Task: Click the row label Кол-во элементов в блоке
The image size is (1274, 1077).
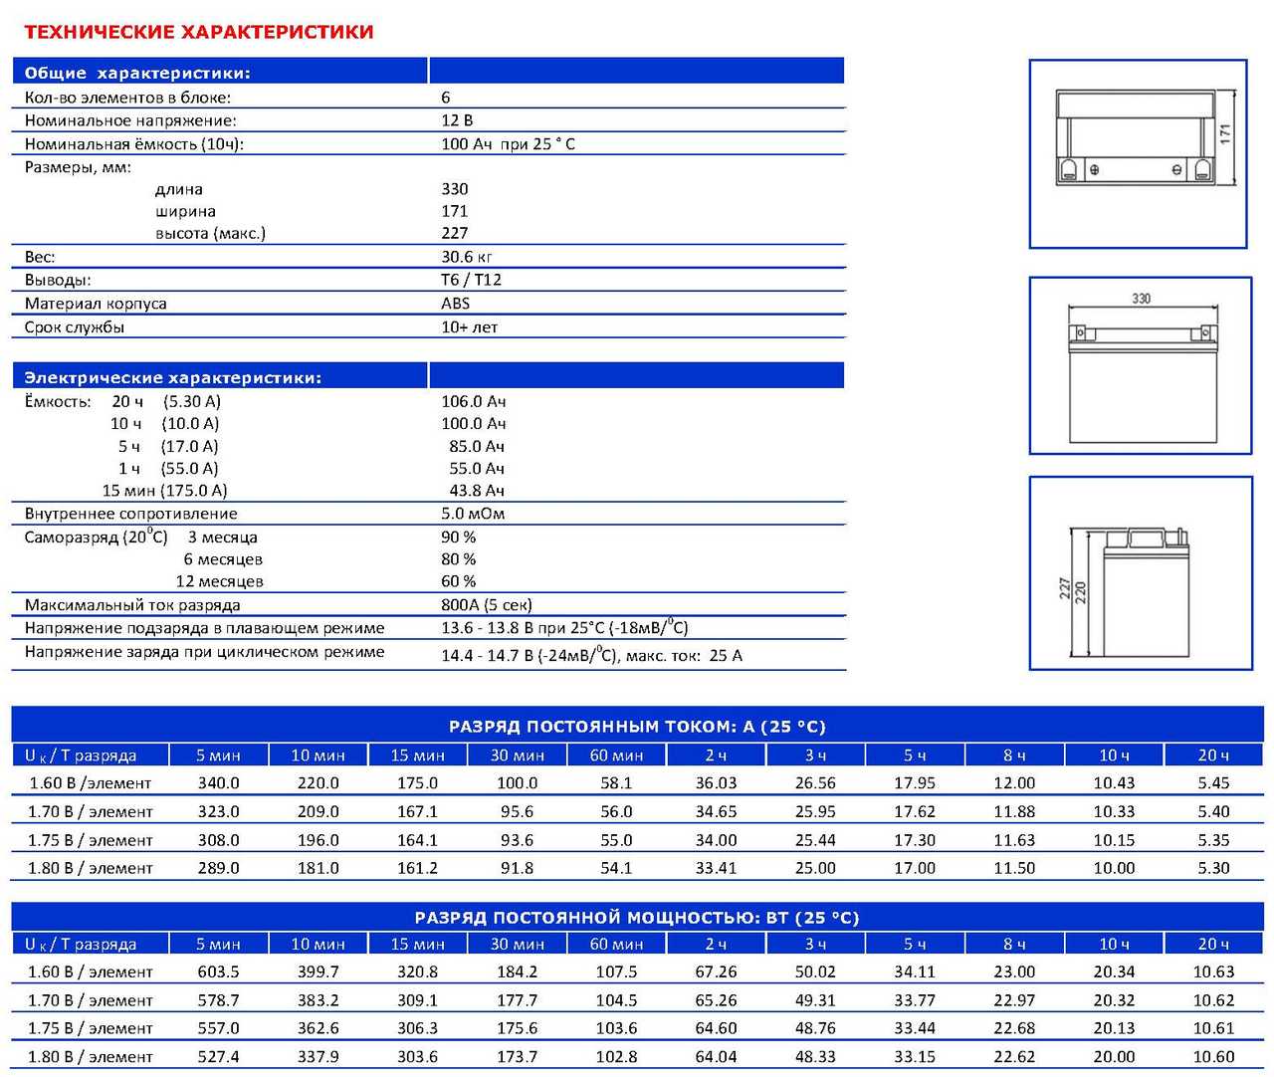Action: (127, 98)
